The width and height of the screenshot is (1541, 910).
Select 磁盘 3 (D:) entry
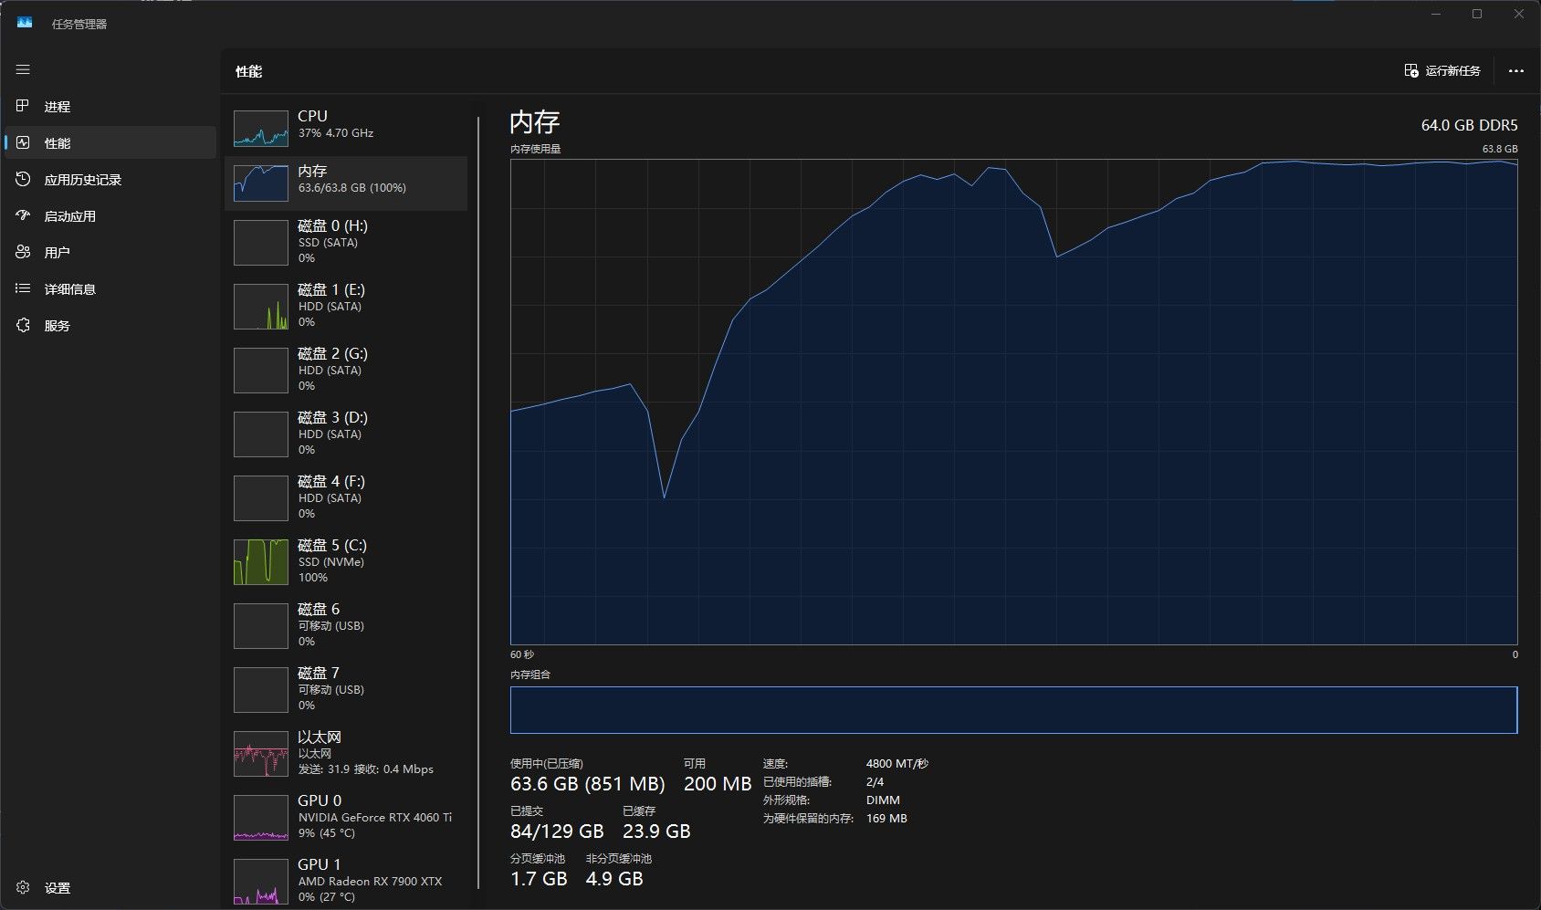coord(346,434)
